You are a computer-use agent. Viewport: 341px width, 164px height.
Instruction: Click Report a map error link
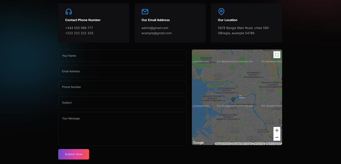pyautogui.click(x=274, y=144)
